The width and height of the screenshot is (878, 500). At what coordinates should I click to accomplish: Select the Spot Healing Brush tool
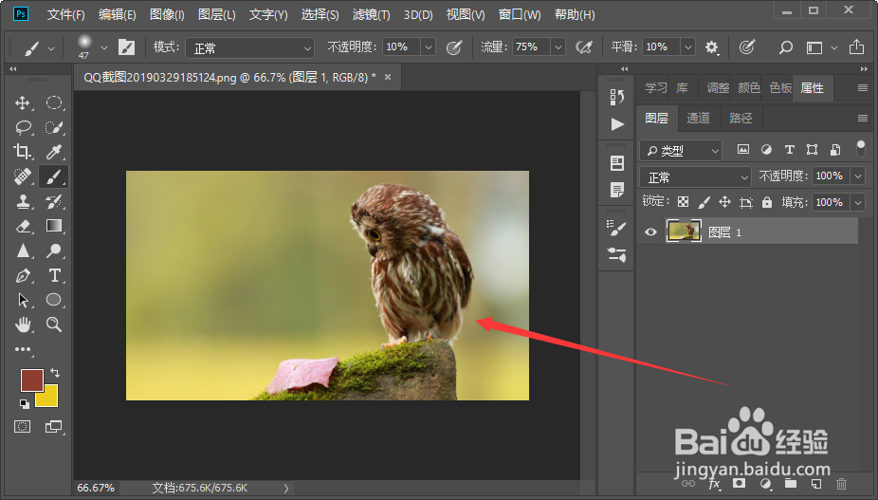click(x=23, y=176)
